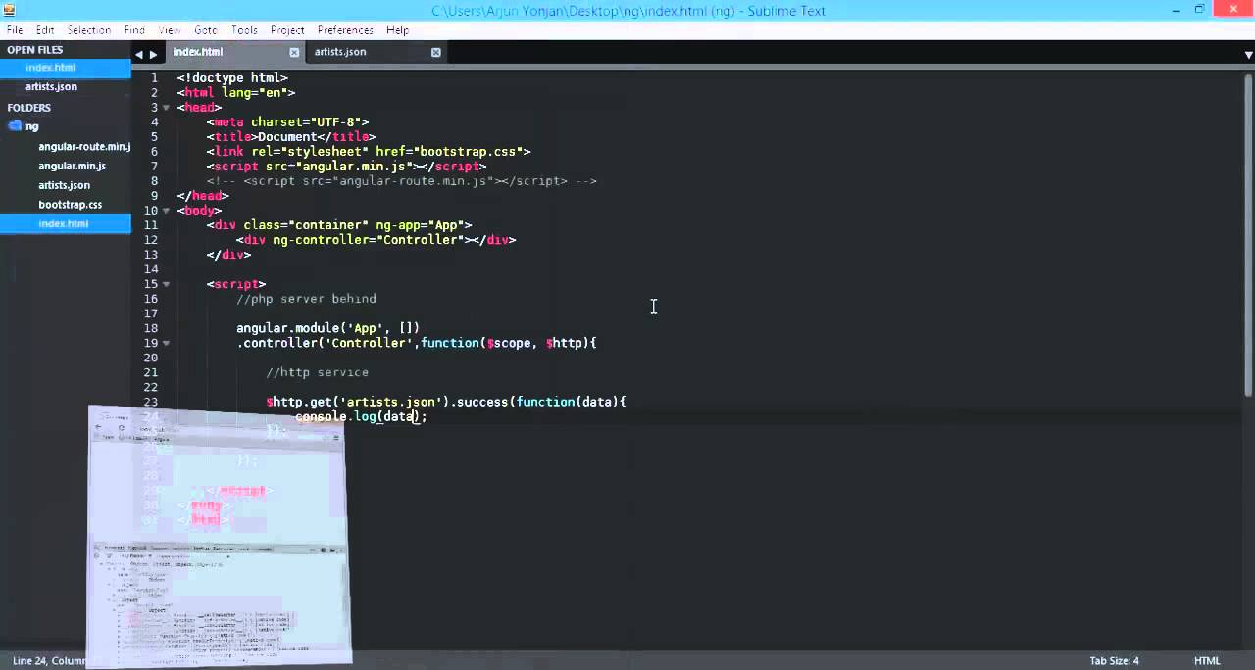Open angular.min.js in the sidebar
Screen dimensions: 1255x670
tap(72, 167)
